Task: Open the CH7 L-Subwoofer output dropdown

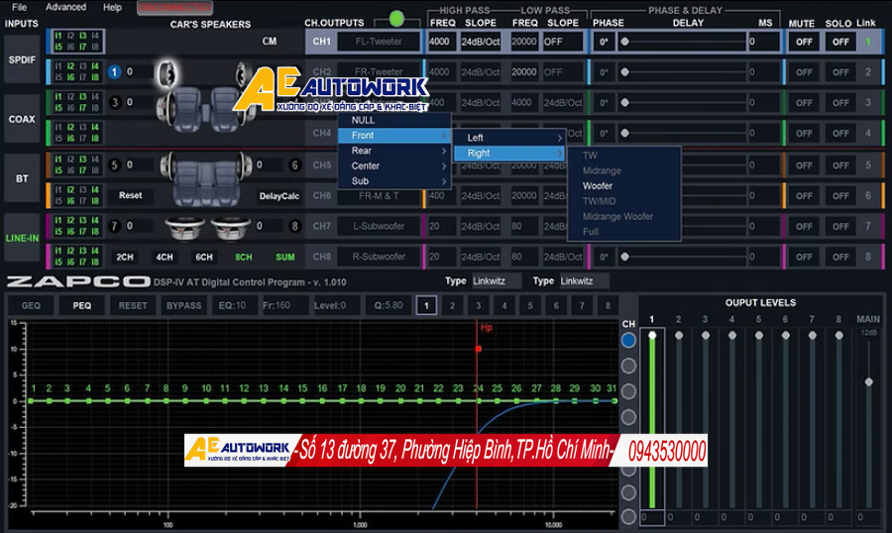Action: click(x=379, y=227)
